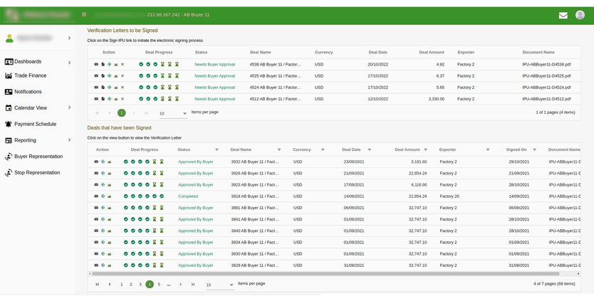
Task: Expand the Reporting submenu arrow
Action: pos(69,140)
